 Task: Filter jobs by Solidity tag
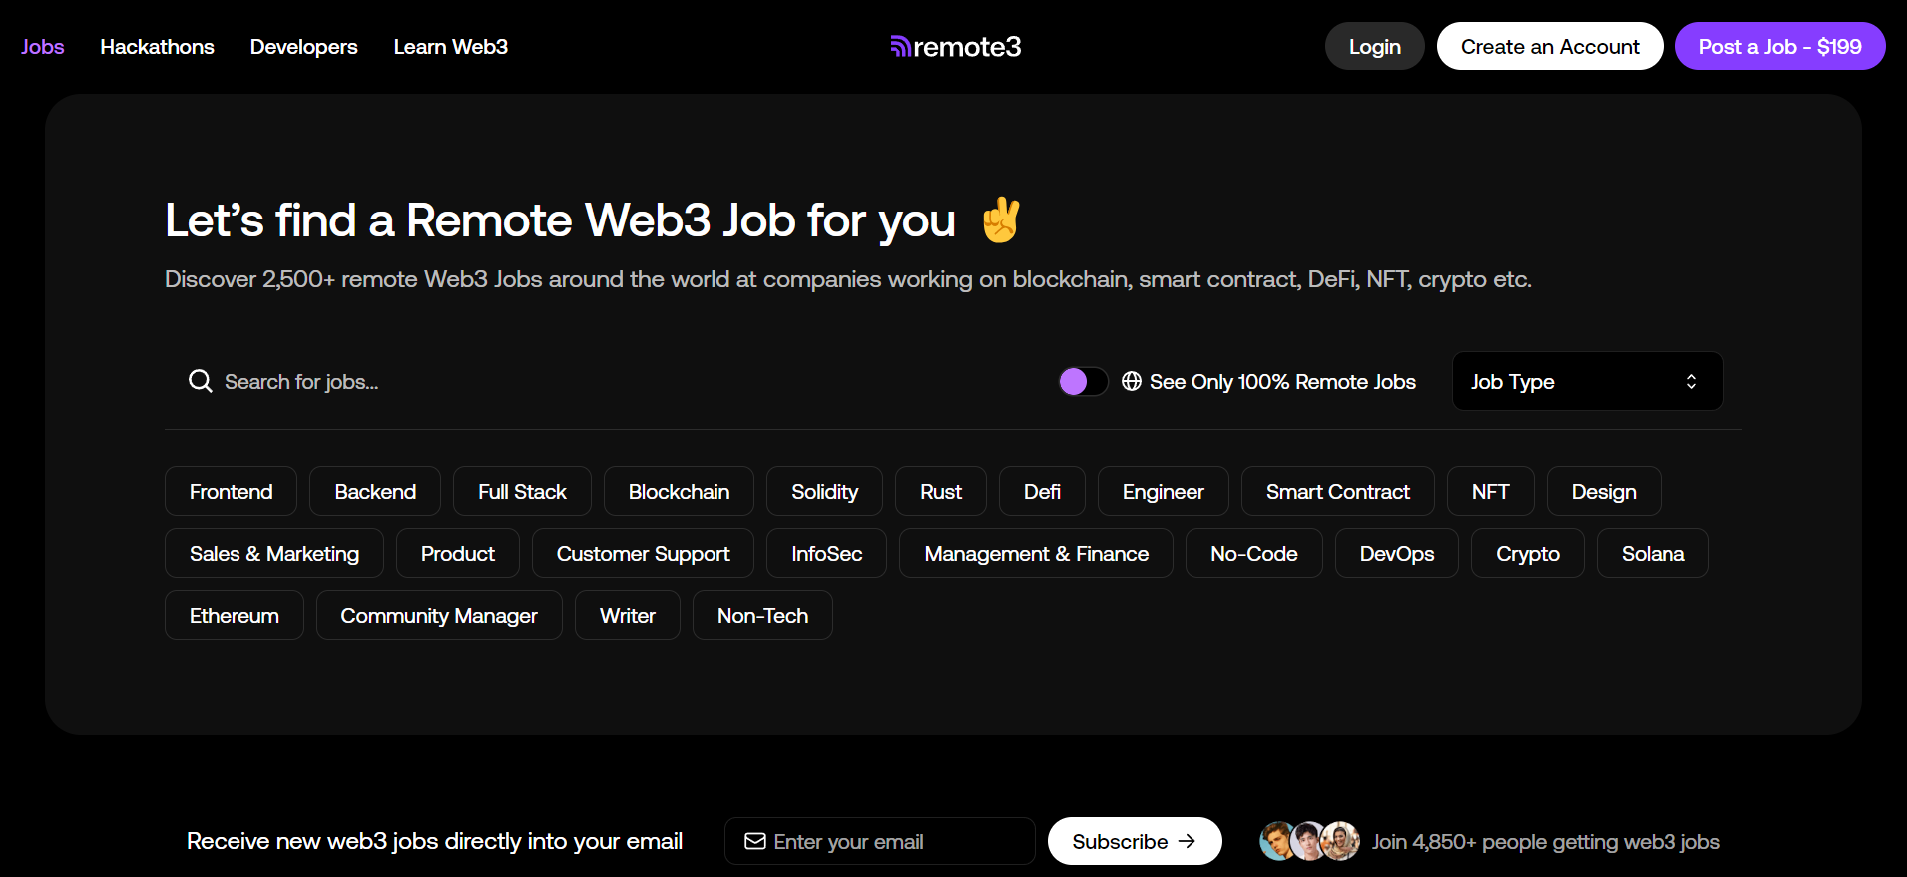(824, 491)
